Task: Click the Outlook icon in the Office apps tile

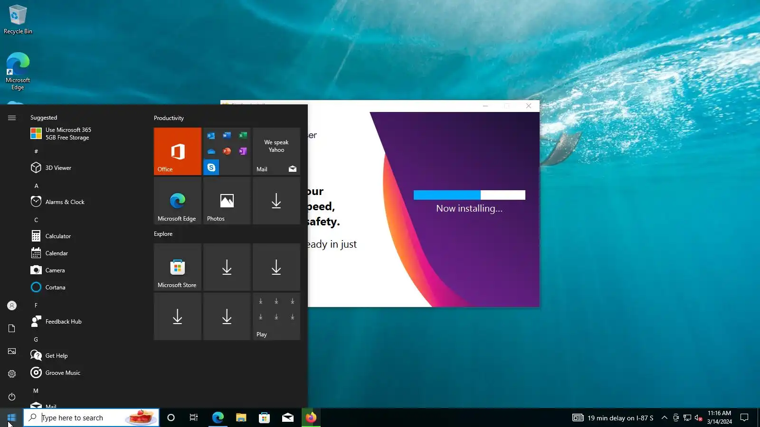Action: [211, 136]
